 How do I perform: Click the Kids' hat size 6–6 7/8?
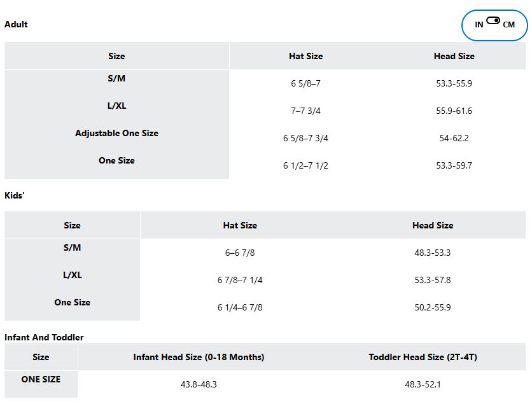point(240,253)
